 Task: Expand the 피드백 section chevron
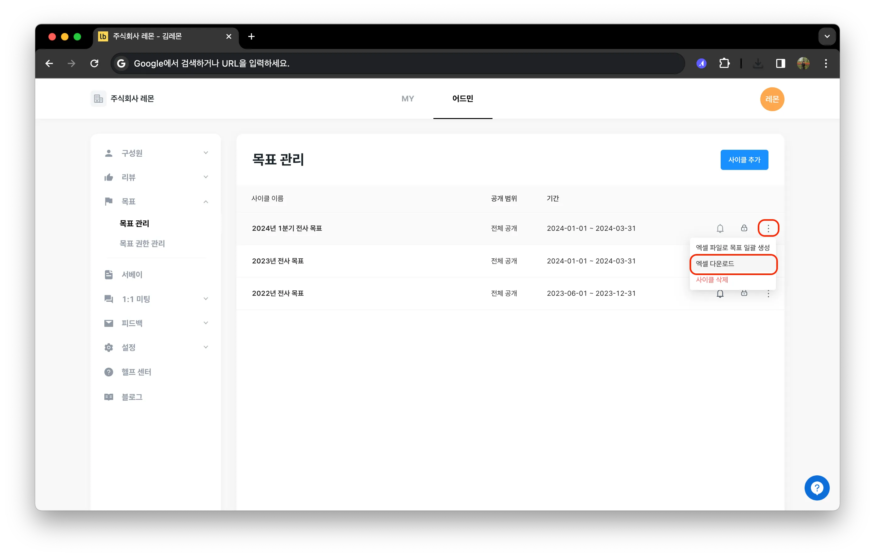[206, 323]
